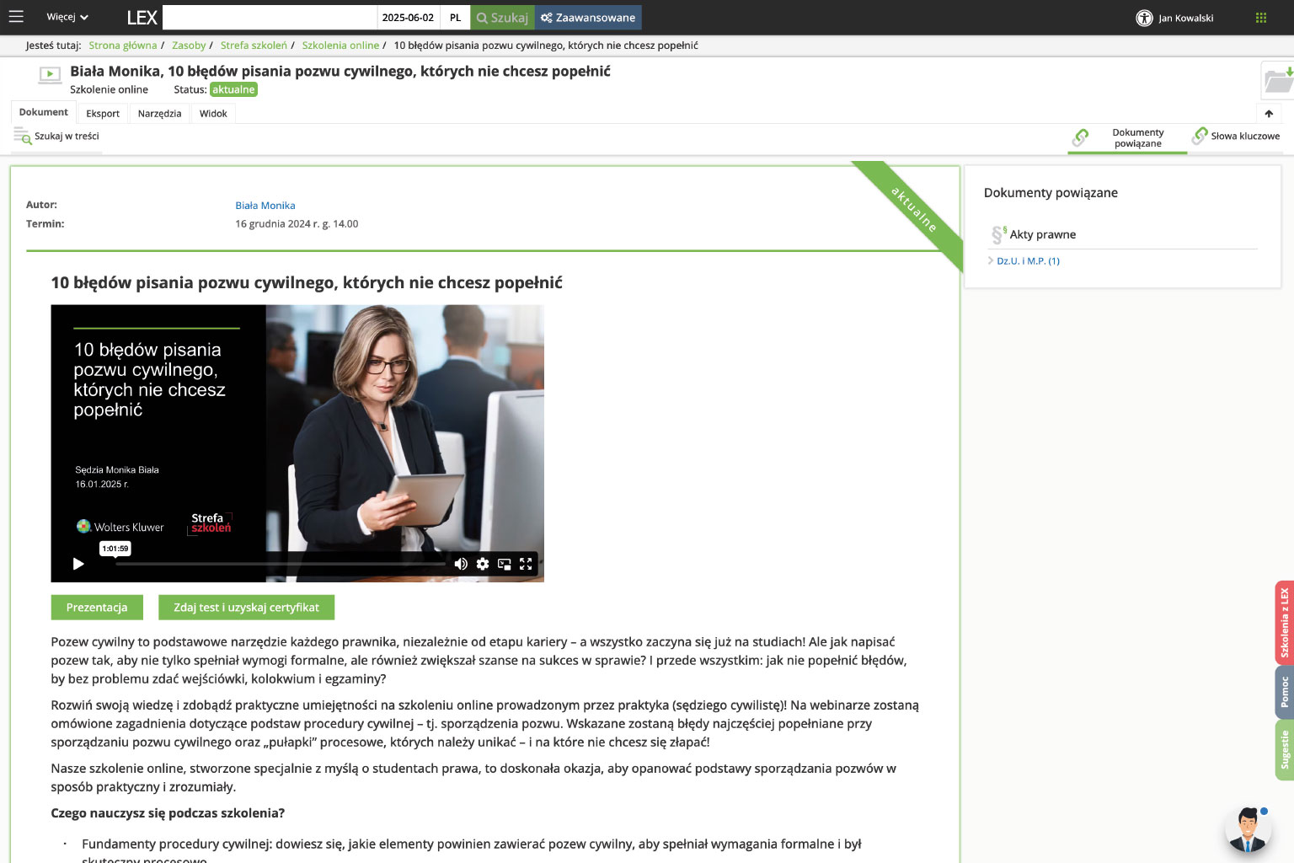The height and width of the screenshot is (863, 1294).
Task: Click the Prezentacja button
Action: [x=97, y=608]
